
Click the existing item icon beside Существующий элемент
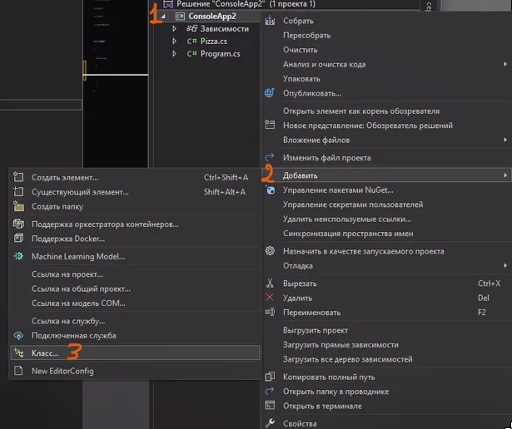click(x=18, y=191)
